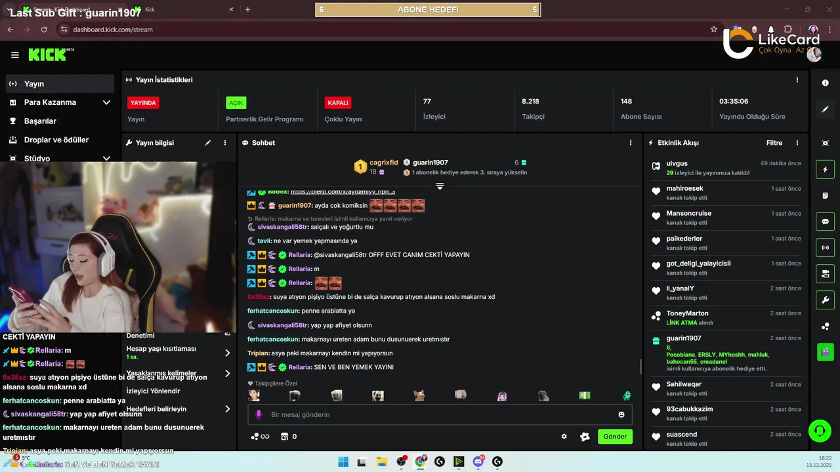Viewport: 840px width, 472px height.
Task: Click the shop icon with count 0
Action: click(288, 437)
